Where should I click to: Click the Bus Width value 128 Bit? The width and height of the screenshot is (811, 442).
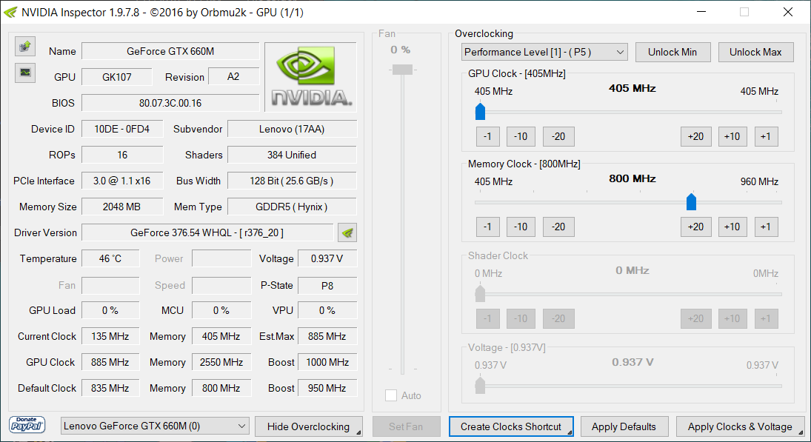click(293, 181)
